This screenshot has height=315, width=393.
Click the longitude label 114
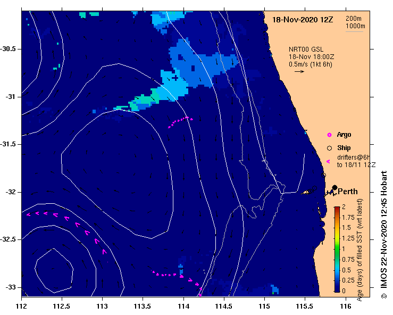click(x=183, y=306)
